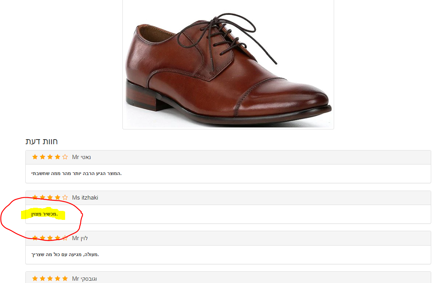Click the reviewer name Mr וגובסקי
This screenshot has height=283, width=439.
[x=84, y=279]
